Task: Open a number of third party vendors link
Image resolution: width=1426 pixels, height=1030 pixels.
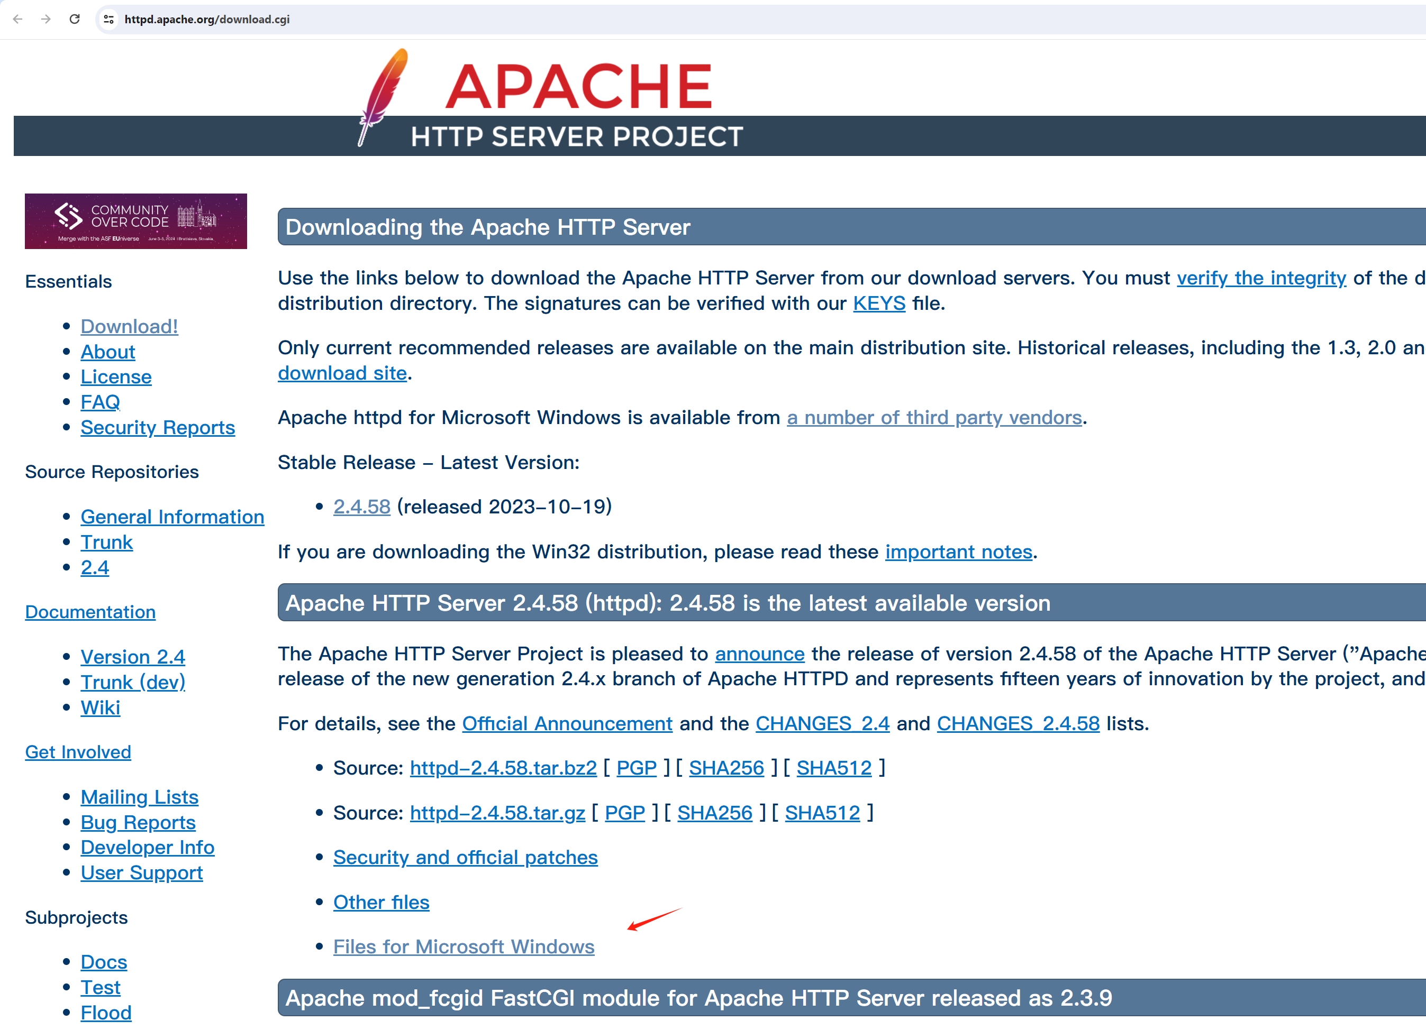Action: [x=934, y=417]
